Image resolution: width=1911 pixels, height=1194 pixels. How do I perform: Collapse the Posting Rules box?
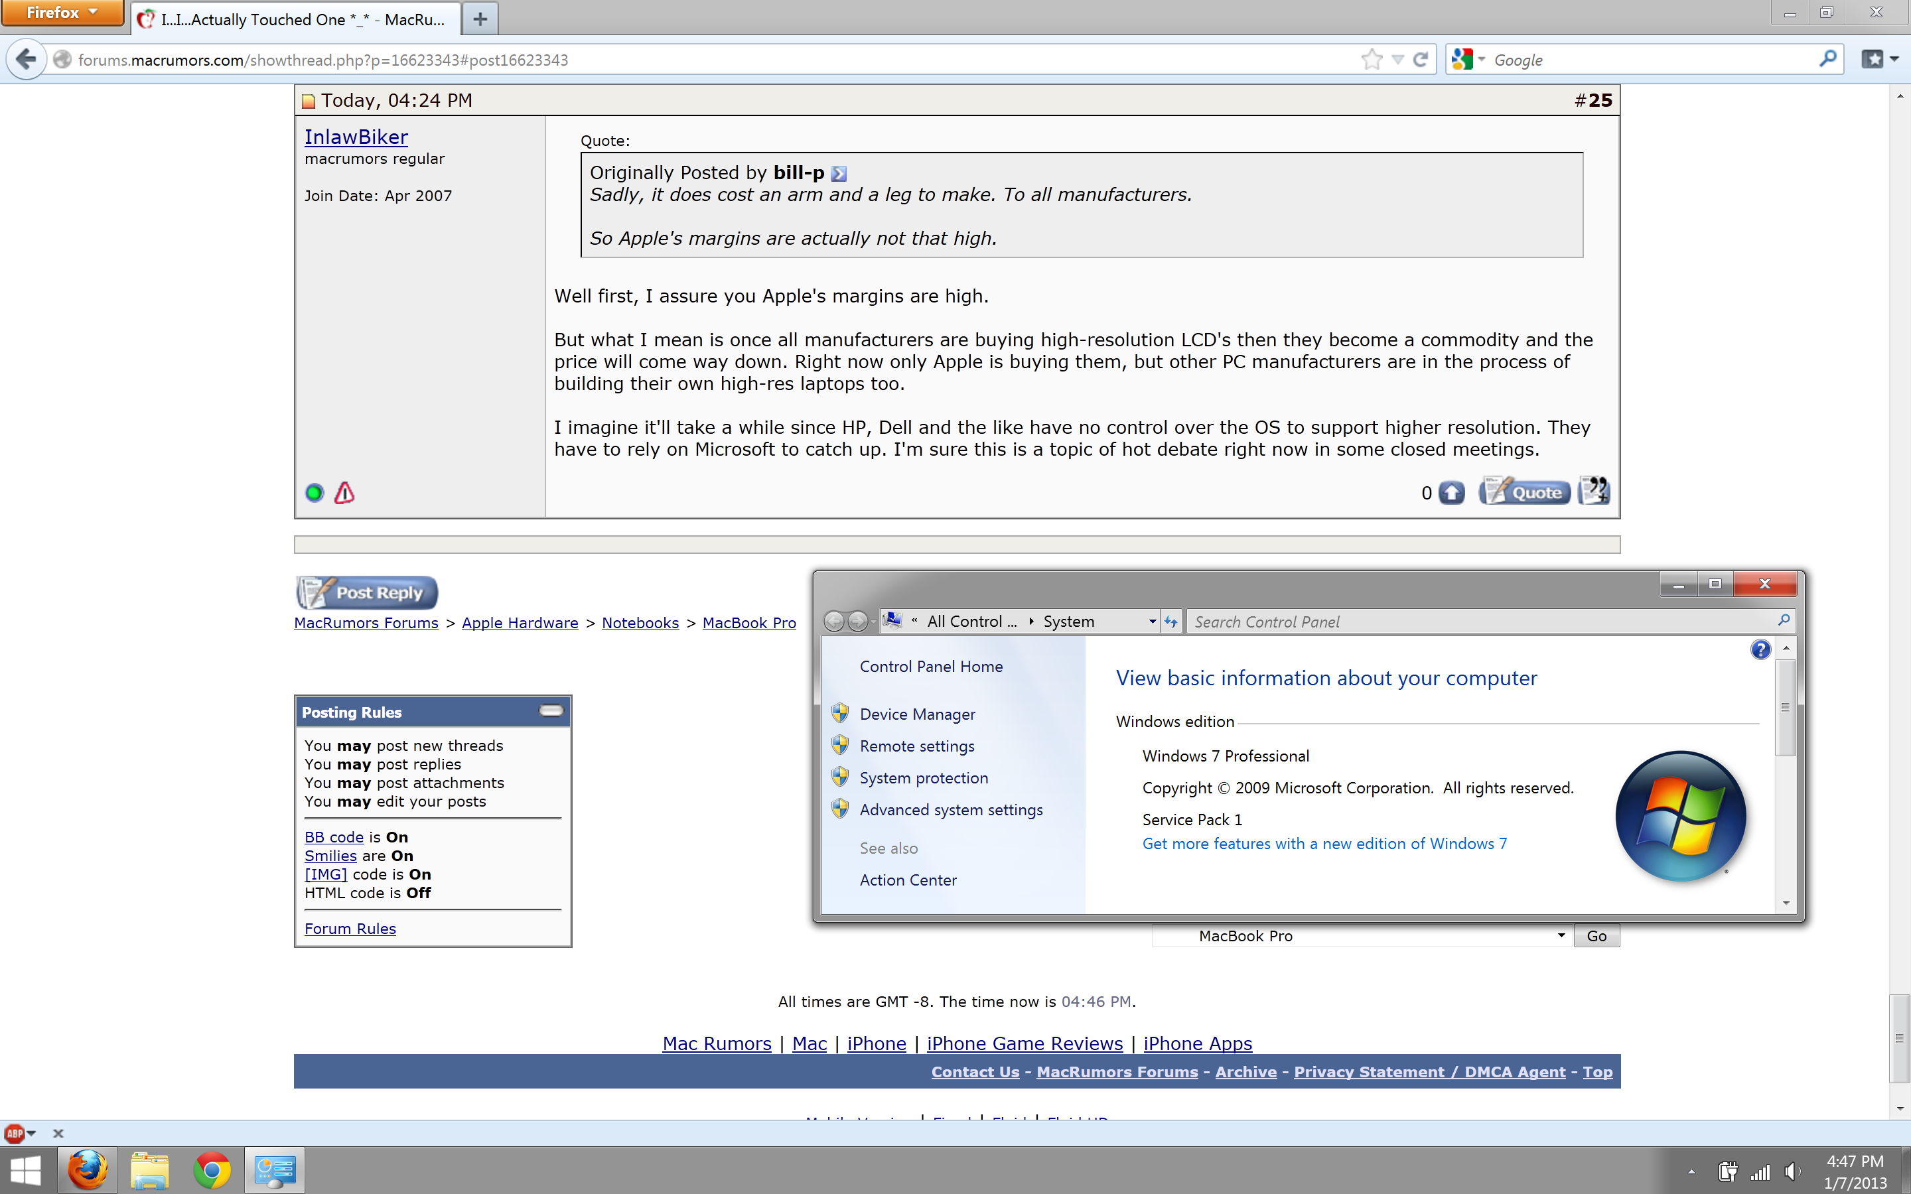coord(551,710)
